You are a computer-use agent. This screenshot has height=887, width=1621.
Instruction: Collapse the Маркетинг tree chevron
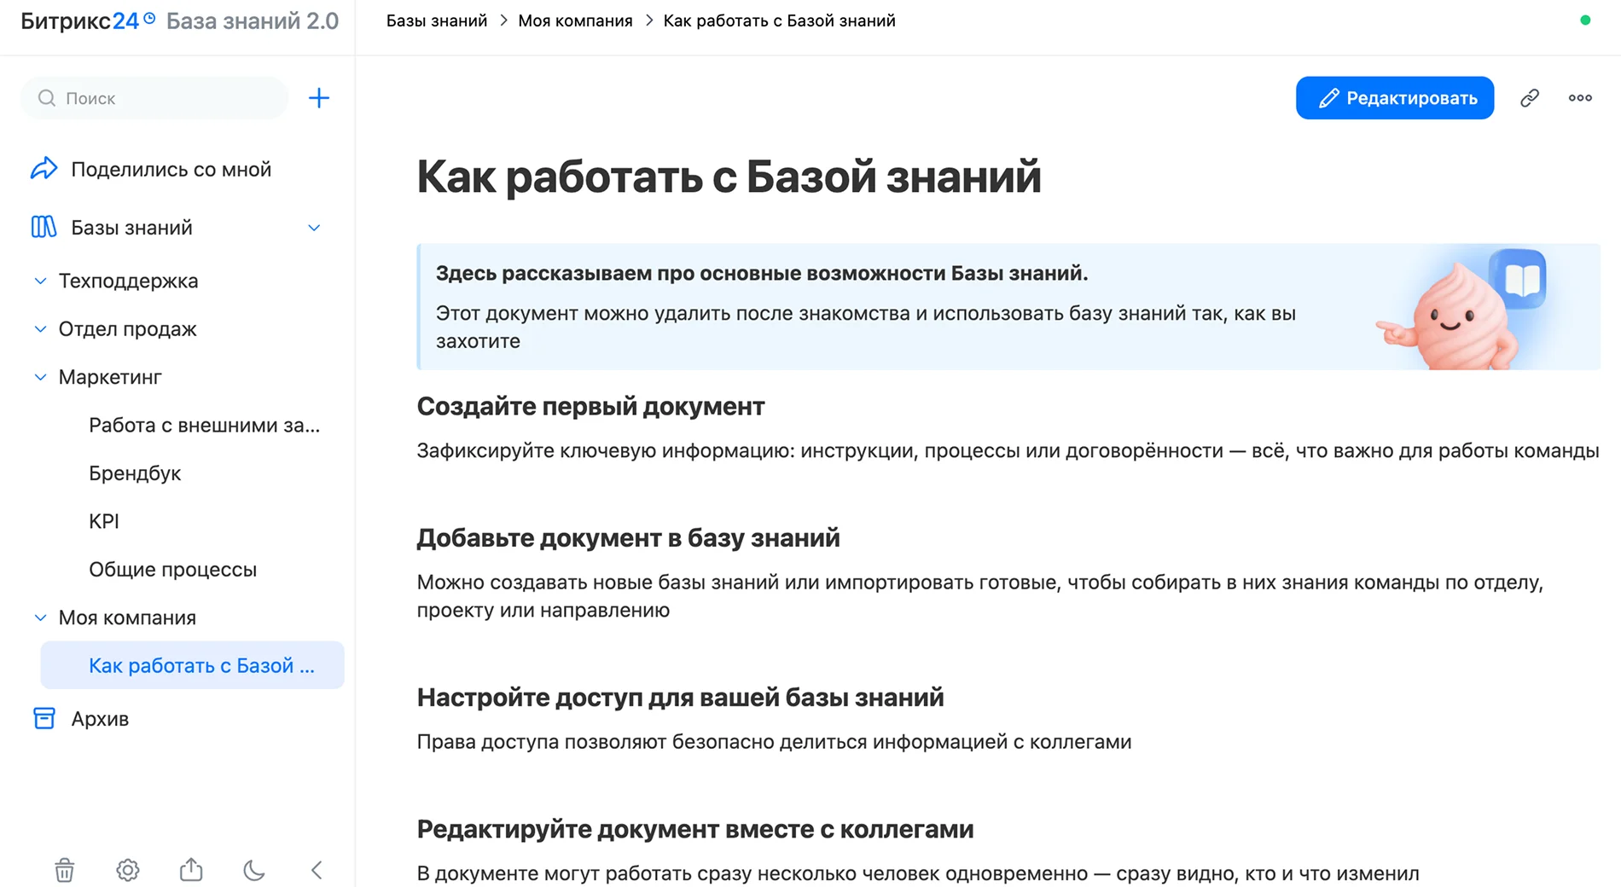(x=40, y=377)
